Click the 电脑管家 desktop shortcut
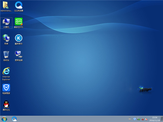The height and width of the screenshot is (122, 163). [6, 89]
